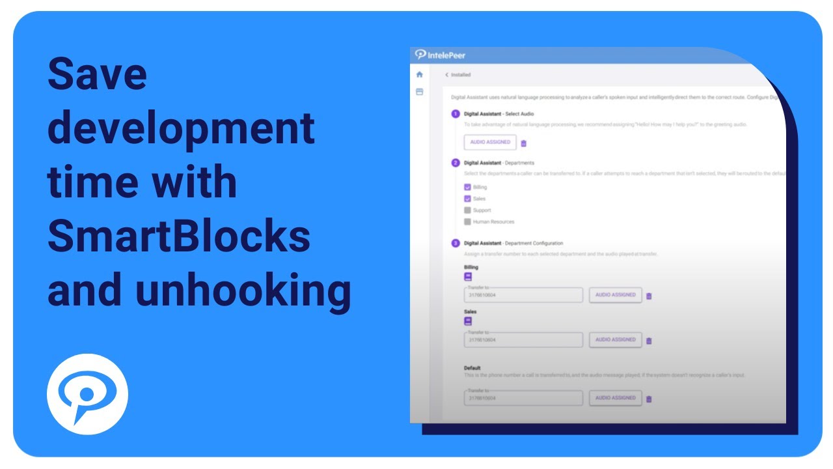Delete Sales transfer audio with trash icon
This screenshot has width=833, height=469.
(649, 341)
